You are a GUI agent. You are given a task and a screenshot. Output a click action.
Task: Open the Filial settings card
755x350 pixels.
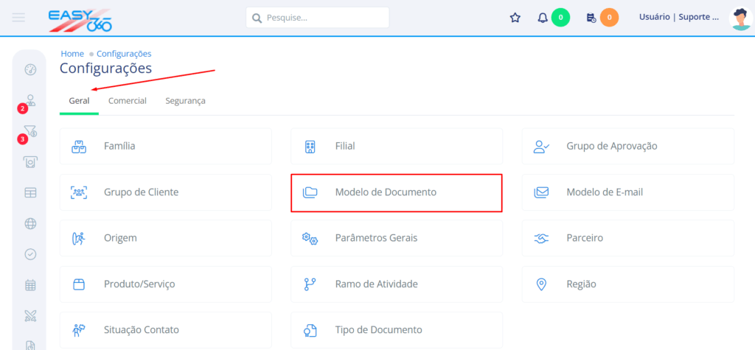click(x=397, y=147)
